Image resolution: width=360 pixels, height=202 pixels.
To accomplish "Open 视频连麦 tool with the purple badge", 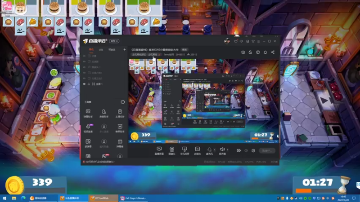I will click(x=88, y=128).
